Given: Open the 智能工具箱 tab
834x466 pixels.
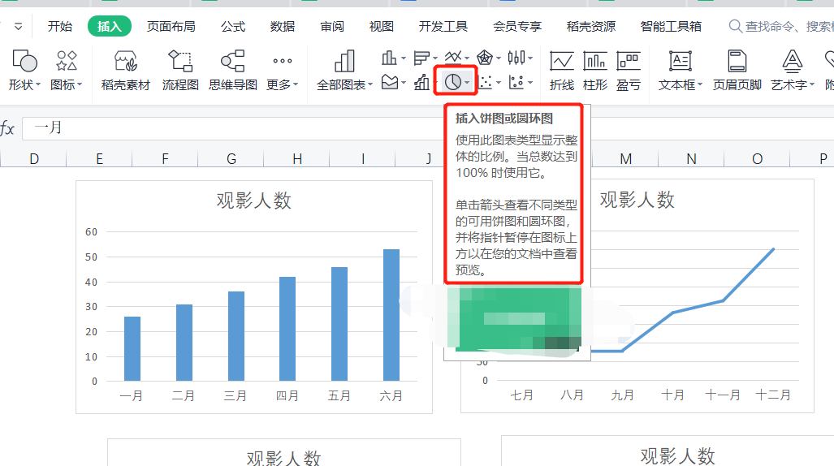Looking at the screenshot, I should click(x=671, y=26).
